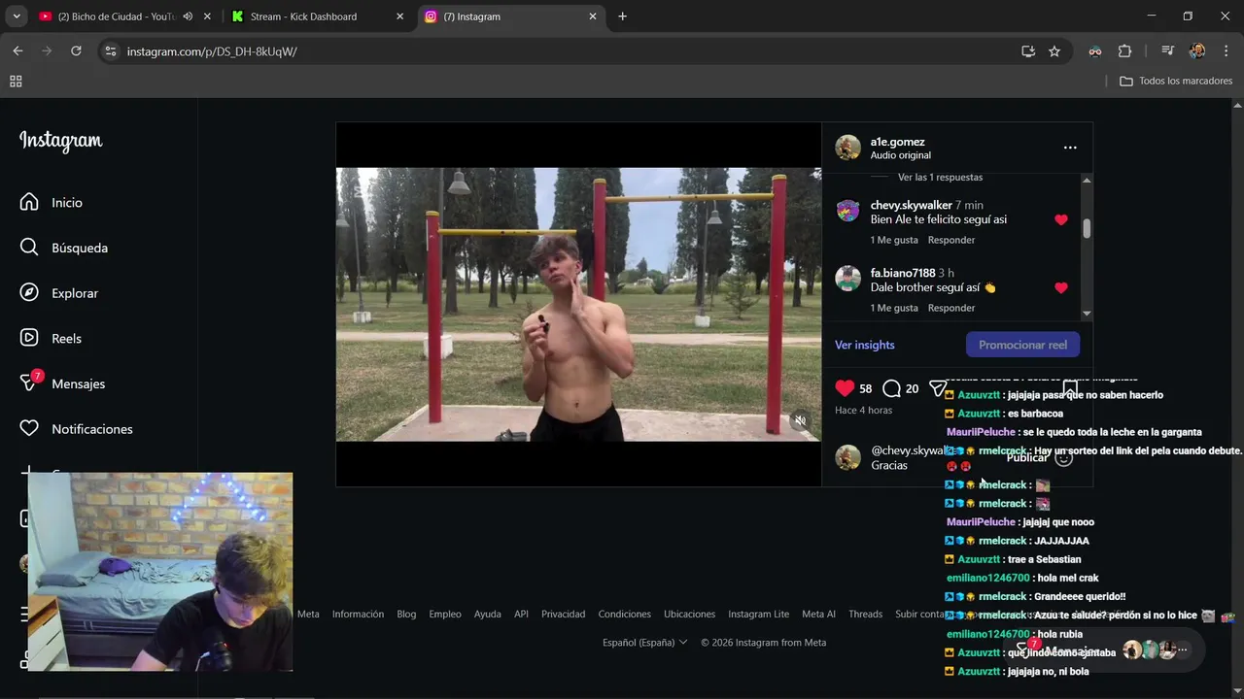Click the address bar URL
This screenshot has width=1244, height=699.
click(212, 51)
